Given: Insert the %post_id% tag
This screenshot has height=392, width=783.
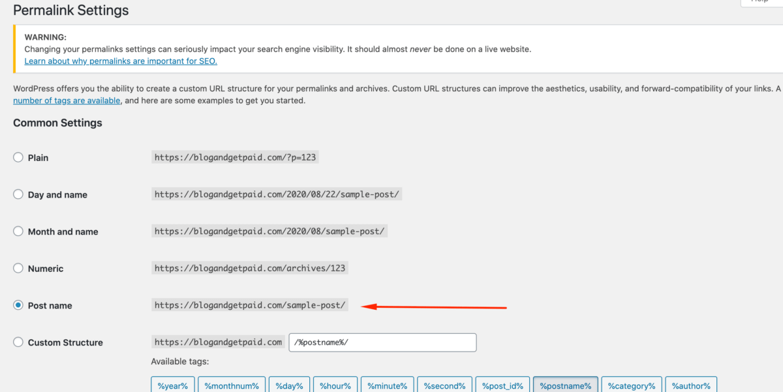Looking at the screenshot, I should 502,385.
